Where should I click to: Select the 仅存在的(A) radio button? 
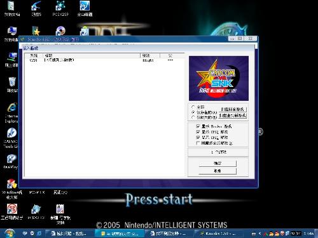tap(193, 112)
